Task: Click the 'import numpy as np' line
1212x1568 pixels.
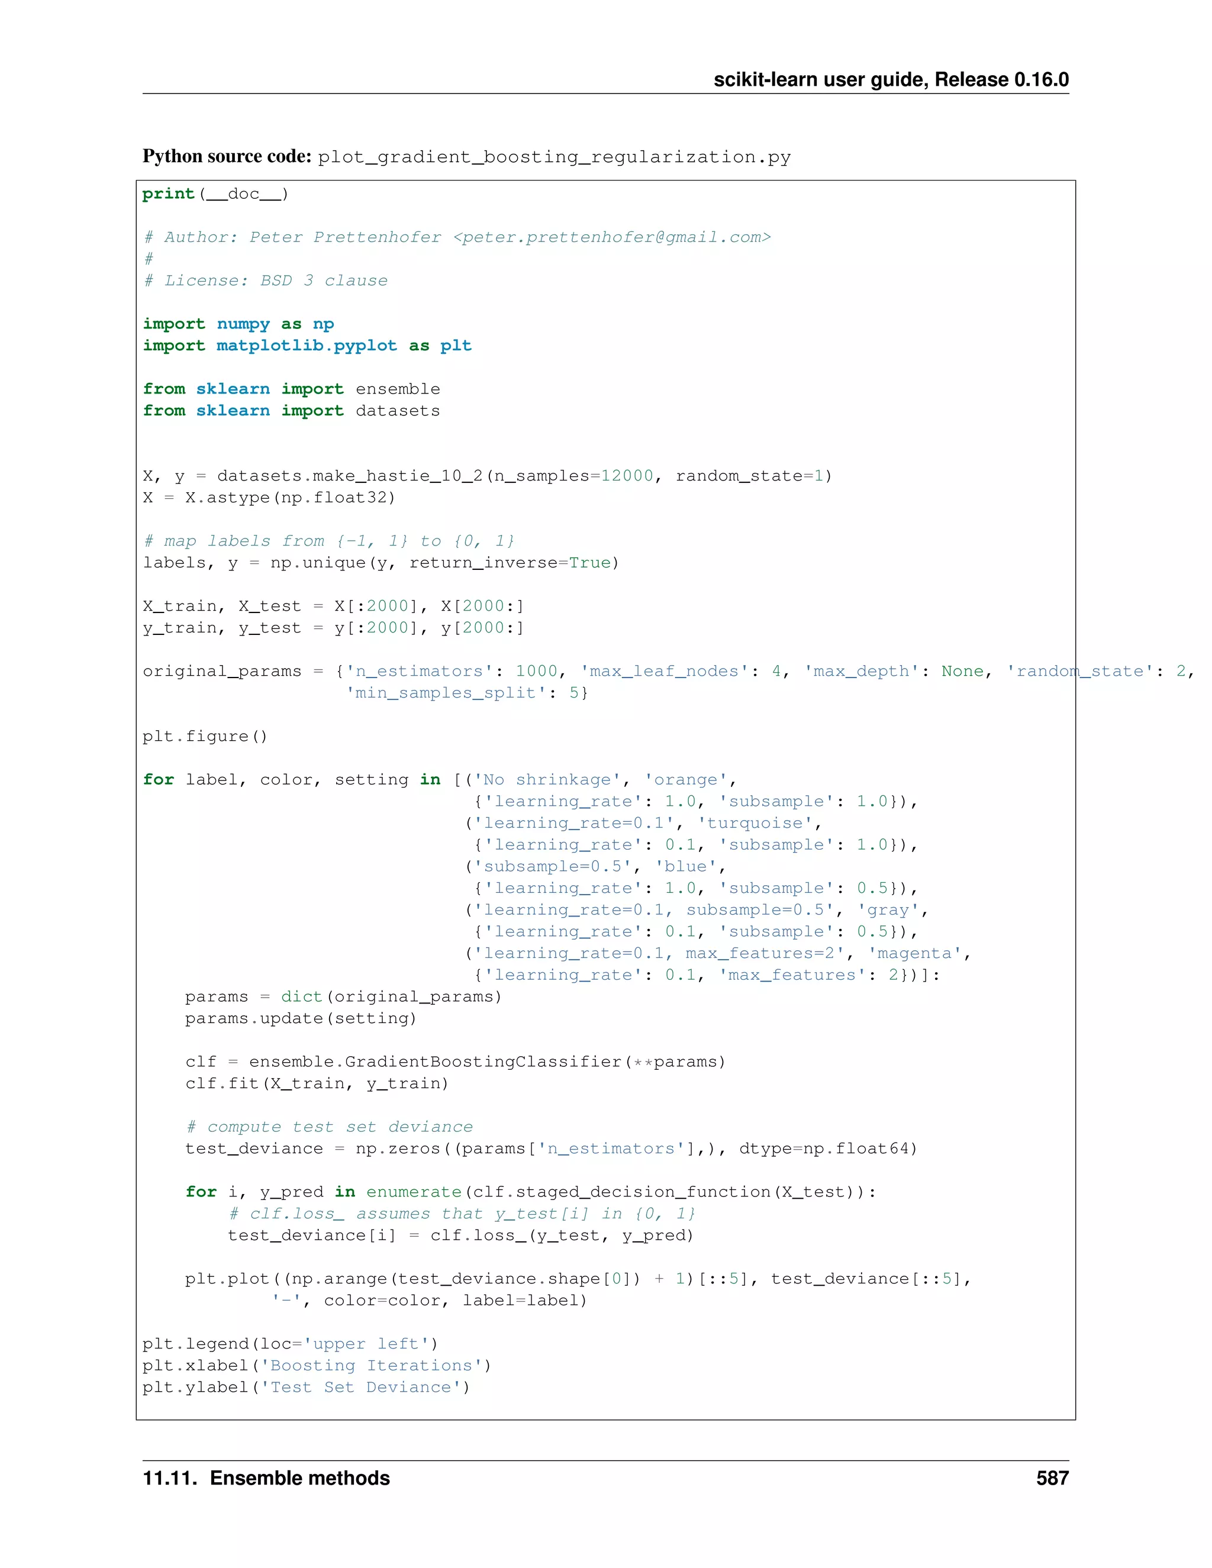Action: pyautogui.click(x=238, y=324)
